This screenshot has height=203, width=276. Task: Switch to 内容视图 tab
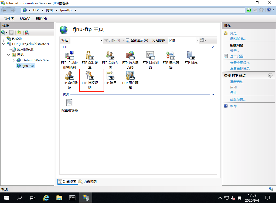pyautogui.click(x=88, y=182)
